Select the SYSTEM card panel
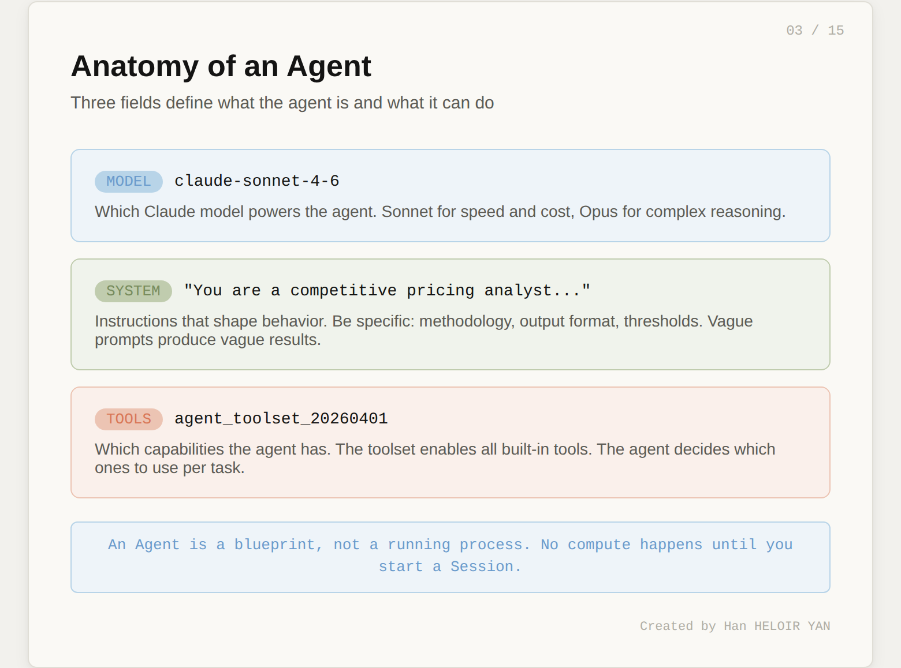Screen dimensions: 901x668 tap(450, 314)
